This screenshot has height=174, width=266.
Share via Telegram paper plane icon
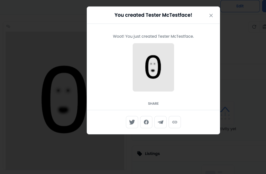pos(161,122)
